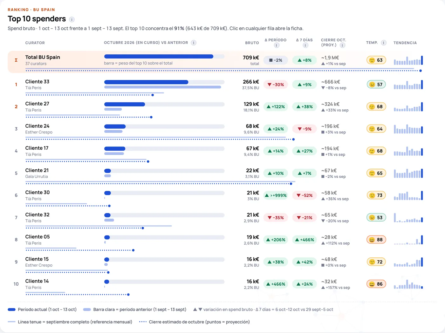
Task: Click the projected close dot for Cliente 24
Action: pyautogui.click(x=293, y=139)
